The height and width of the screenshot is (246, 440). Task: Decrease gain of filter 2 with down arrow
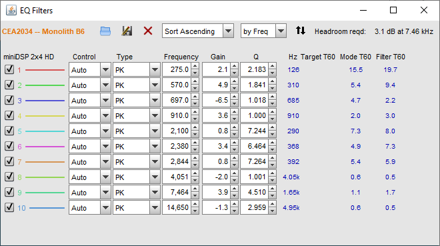coord(234,88)
